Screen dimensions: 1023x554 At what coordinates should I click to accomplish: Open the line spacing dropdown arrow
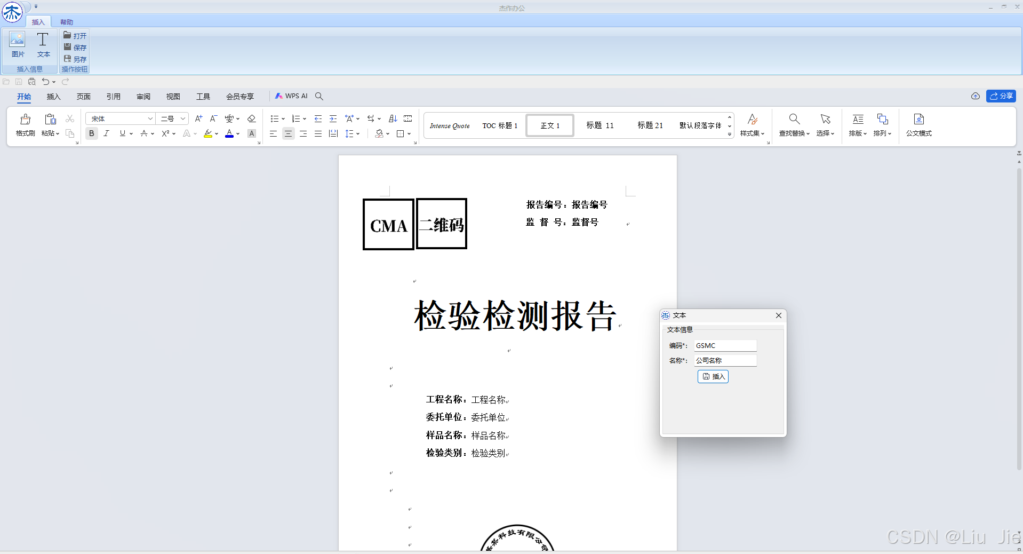pos(358,133)
